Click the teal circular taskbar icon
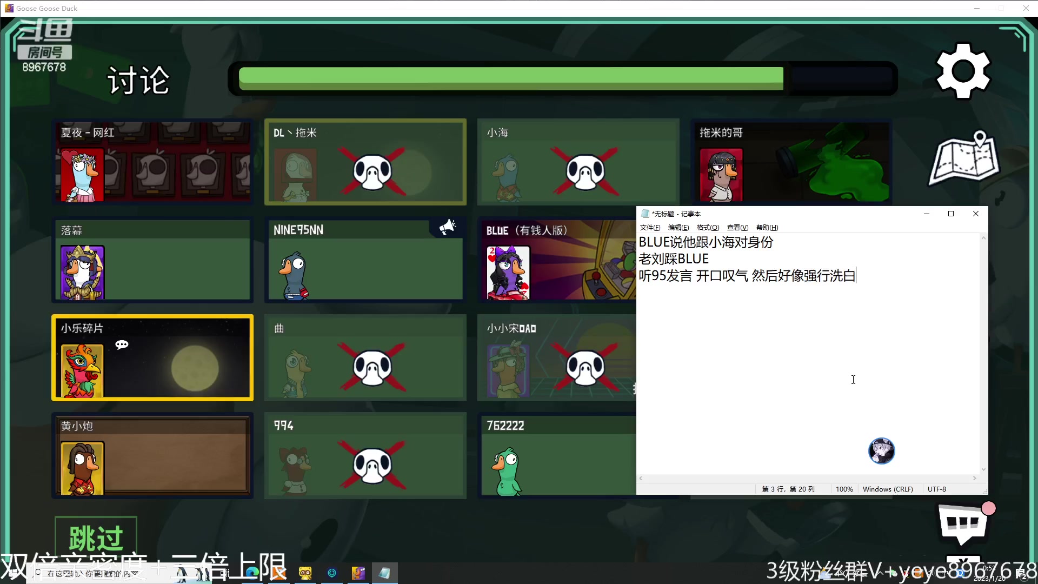1038x584 pixels. pos(332,573)
